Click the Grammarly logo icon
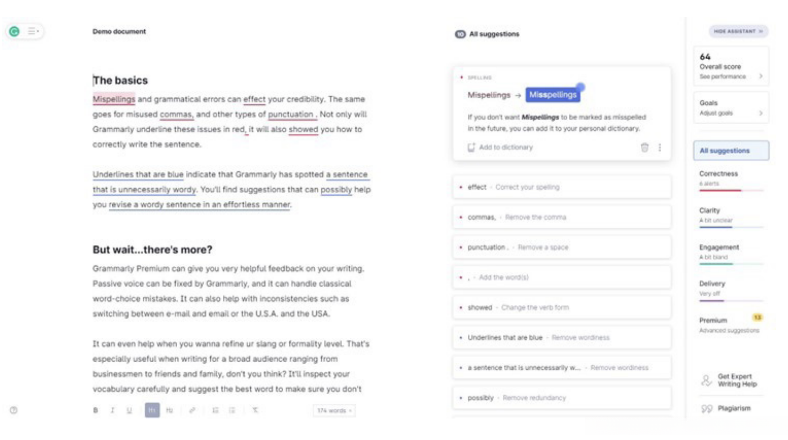The height and width of the screenshot is (440, 788). coord(14,31)
